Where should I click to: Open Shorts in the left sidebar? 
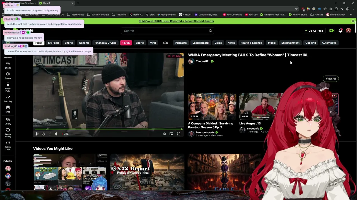8,65
